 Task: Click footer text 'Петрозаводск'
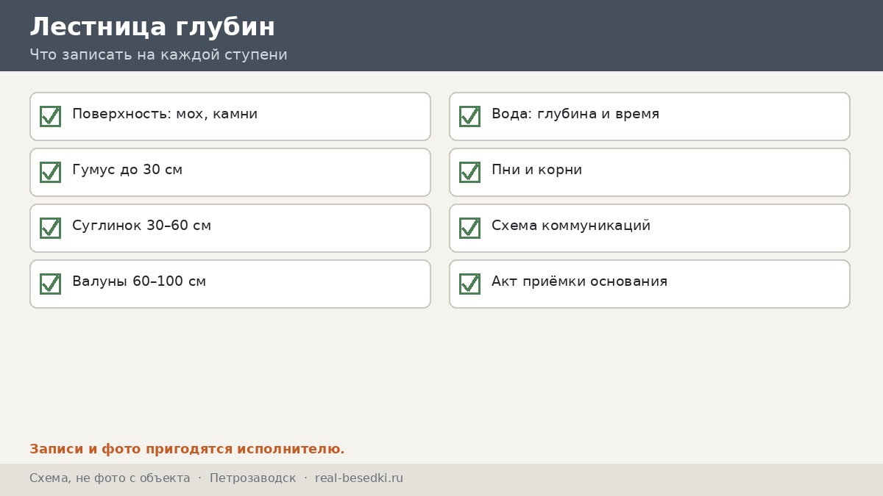(x=252, y=478)
